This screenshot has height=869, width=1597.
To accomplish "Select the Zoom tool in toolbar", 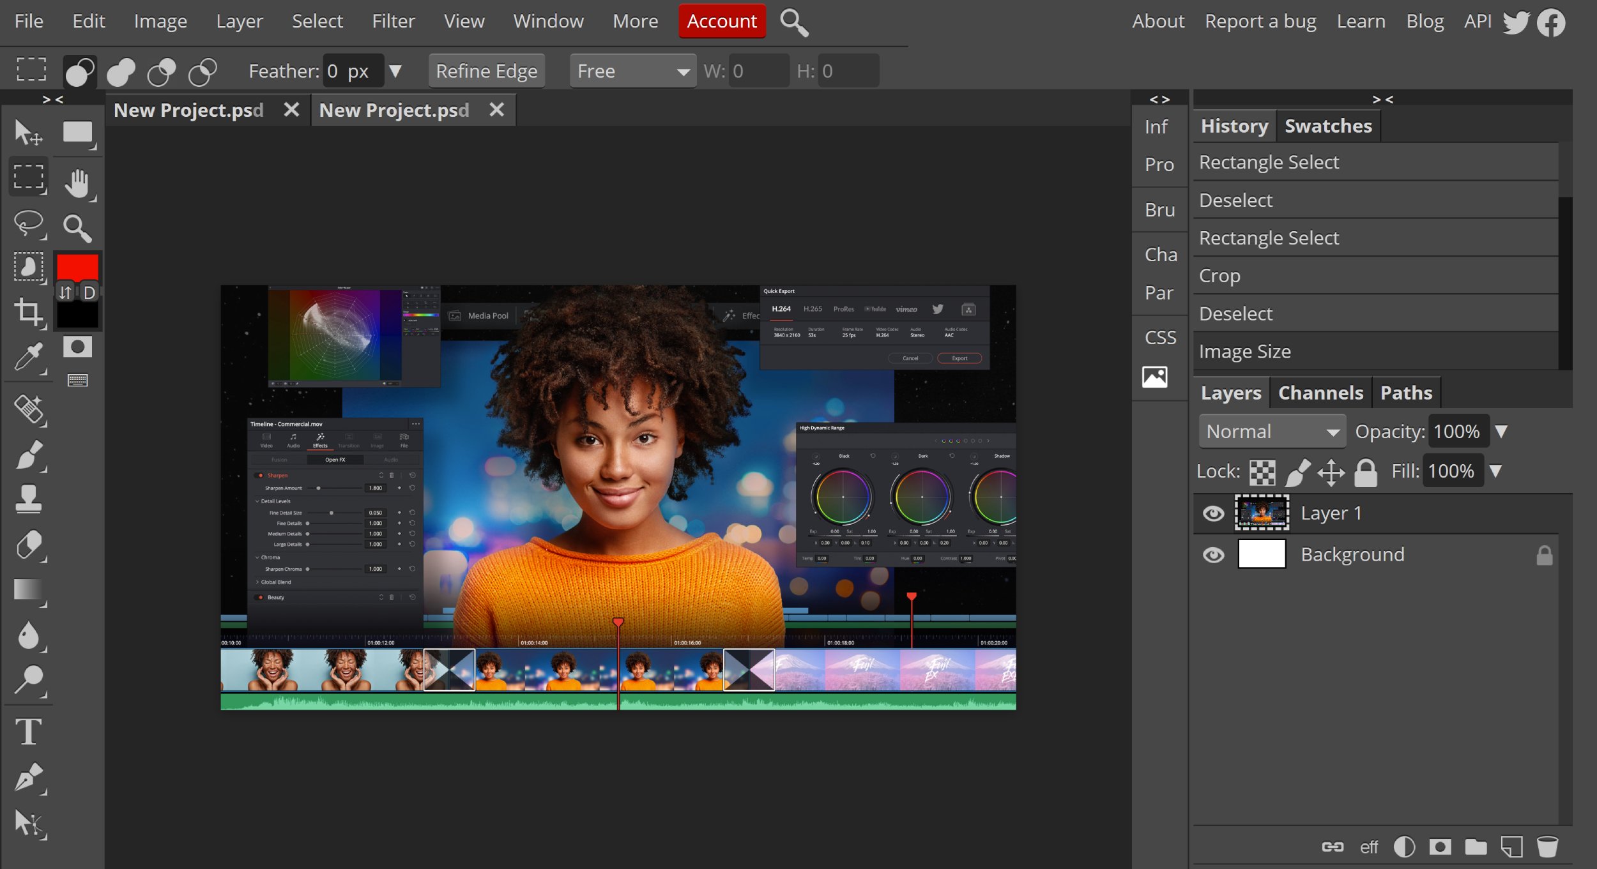I will (78, 228).
